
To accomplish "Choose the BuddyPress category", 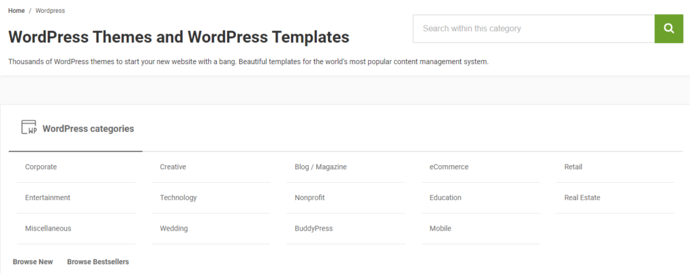I will pyautogui.click(x=314, y=229).
